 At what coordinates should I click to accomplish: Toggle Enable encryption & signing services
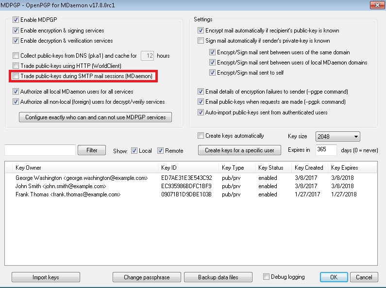click(x=16, y=31)
